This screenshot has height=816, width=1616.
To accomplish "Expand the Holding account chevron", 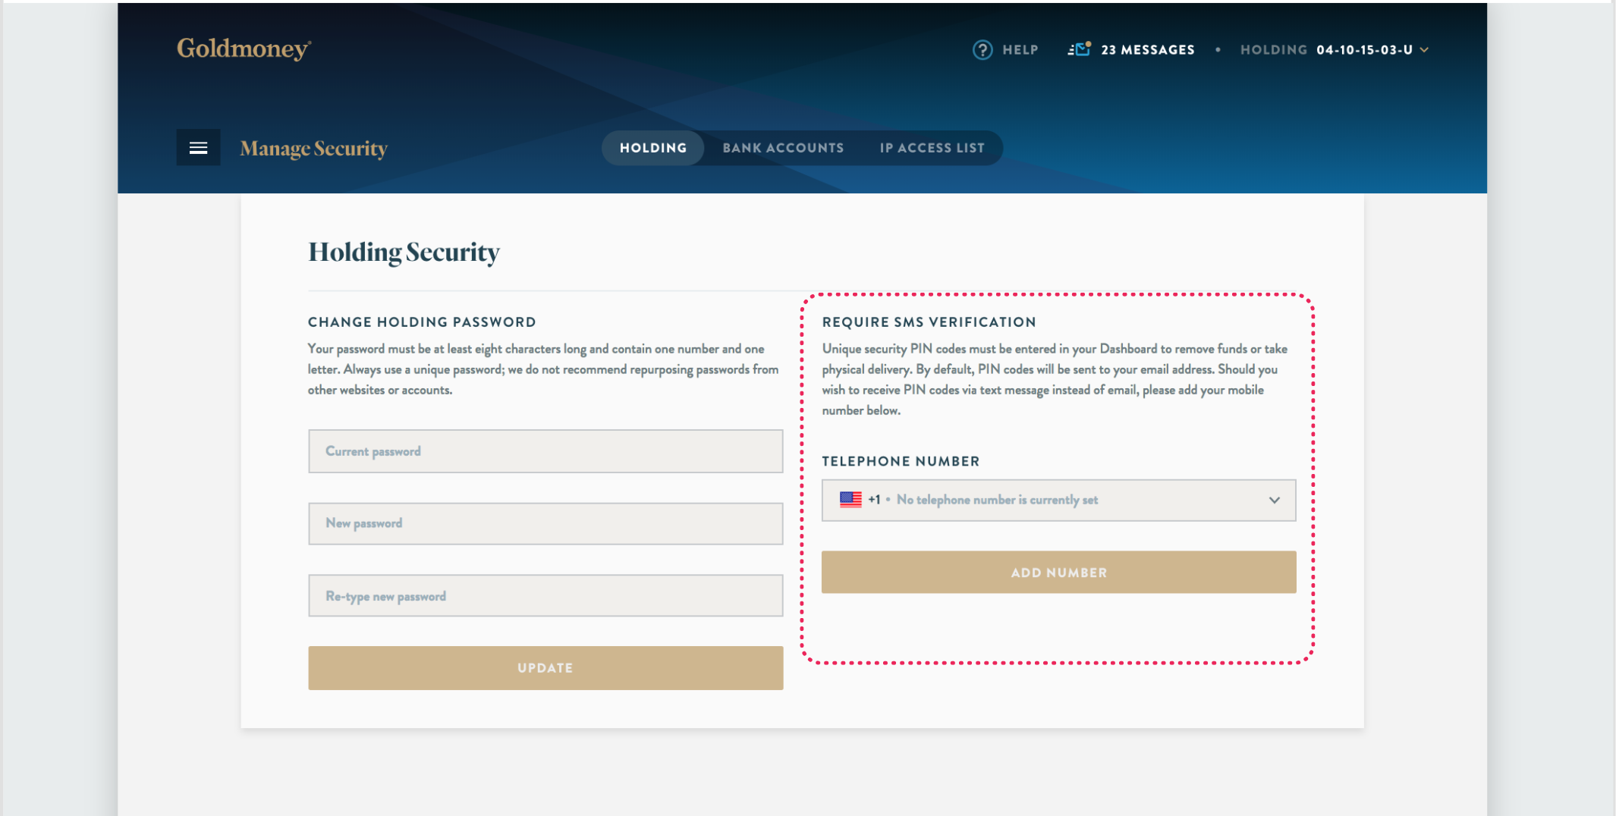I will tap(1424, 50).
